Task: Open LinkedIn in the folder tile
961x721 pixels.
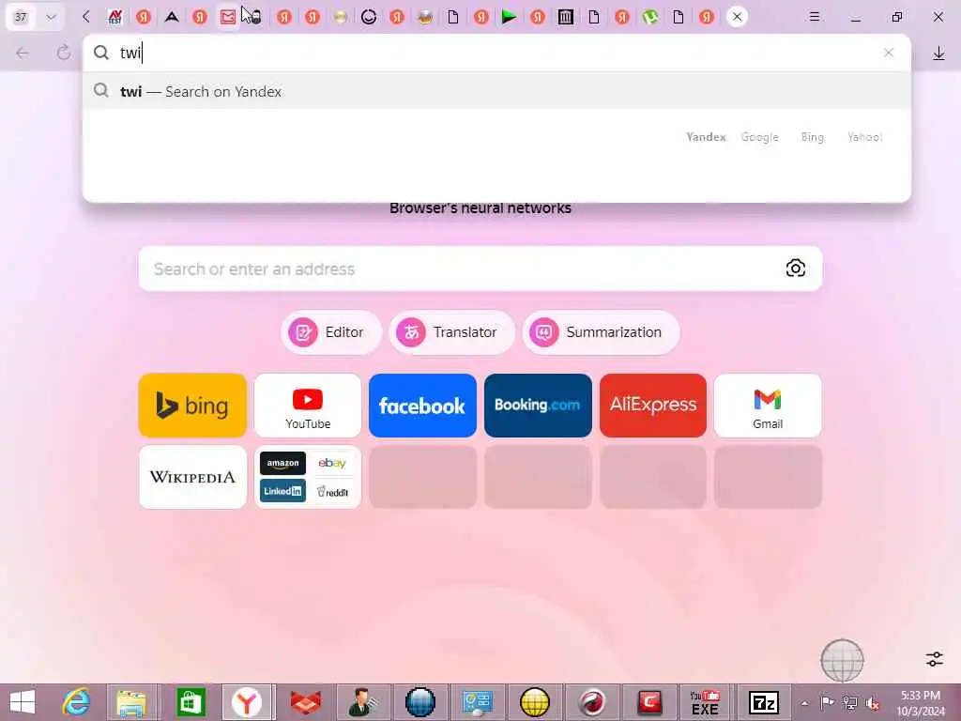Action: tap(282, 491)
